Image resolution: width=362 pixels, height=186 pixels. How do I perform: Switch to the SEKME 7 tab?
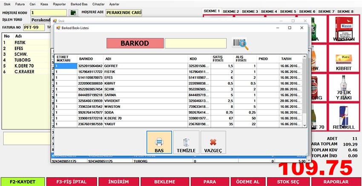pos(326,11)
